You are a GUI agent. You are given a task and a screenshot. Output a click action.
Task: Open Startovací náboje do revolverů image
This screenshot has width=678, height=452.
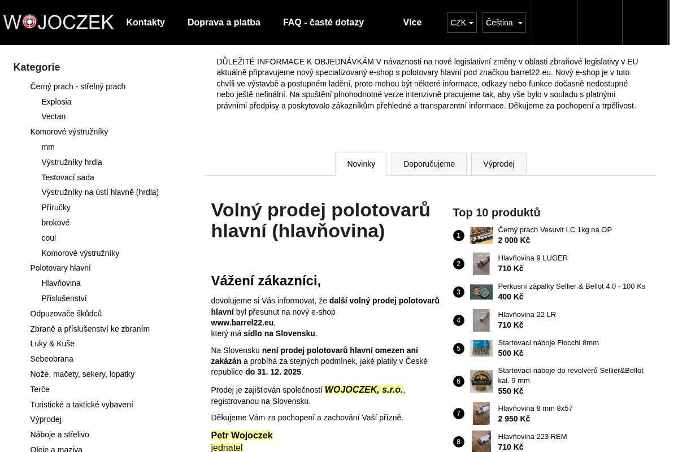click(x=481, y=381)
